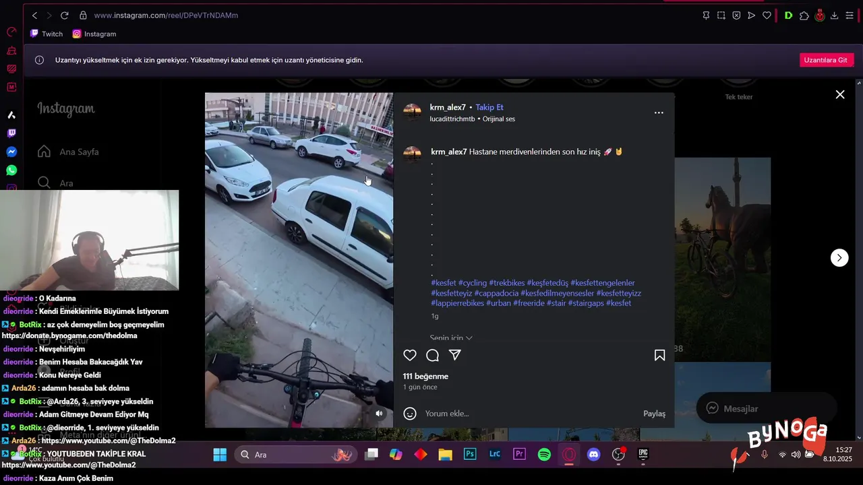Open the GX Cleaner sidebar icon
The height and width of the screenshot is (485, 863).
click(11, 51)
